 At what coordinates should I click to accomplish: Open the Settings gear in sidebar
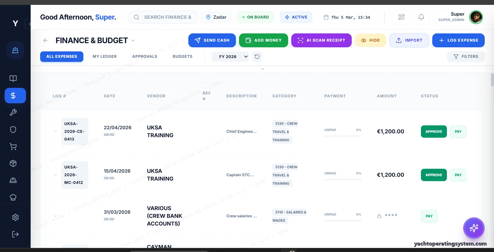point(15,217)
